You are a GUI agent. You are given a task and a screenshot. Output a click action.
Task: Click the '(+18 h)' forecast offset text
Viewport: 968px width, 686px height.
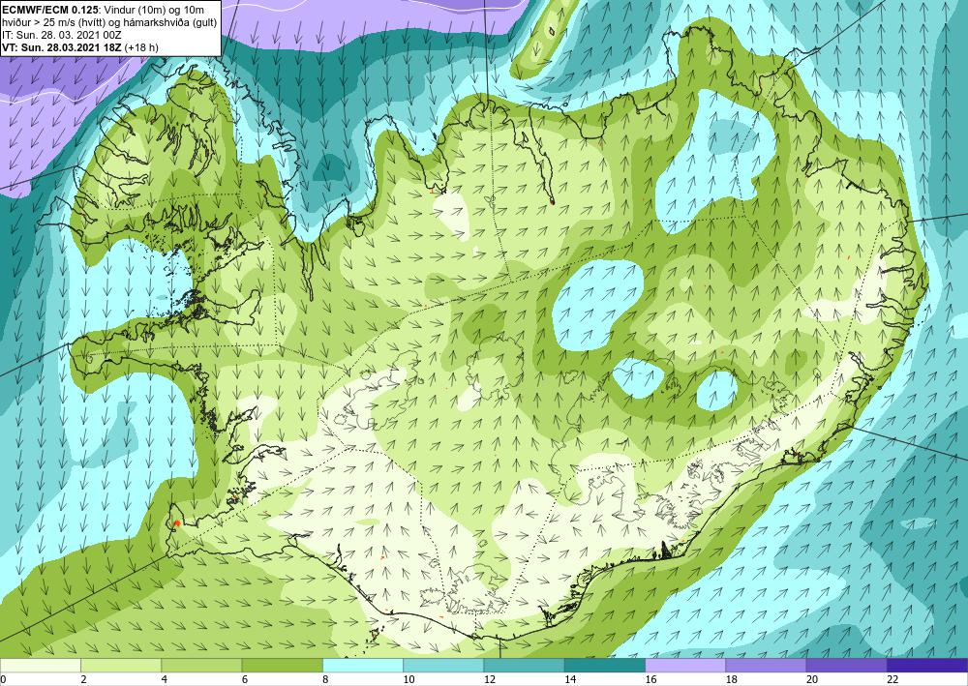click(x=141, y=47)
